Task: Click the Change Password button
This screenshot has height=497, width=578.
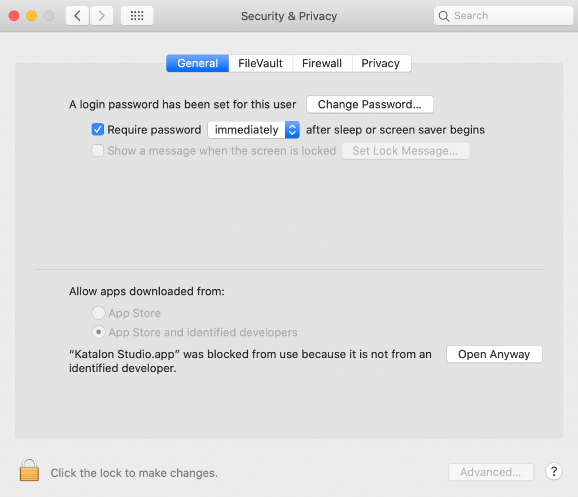Action: click(x=370, y=104)
